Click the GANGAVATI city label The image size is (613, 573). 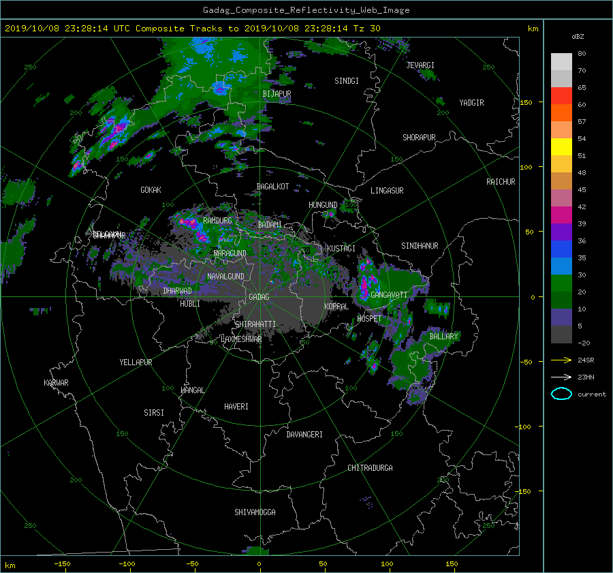[x=389, y=295]
